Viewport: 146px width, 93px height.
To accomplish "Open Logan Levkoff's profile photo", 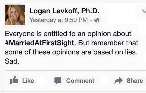I will (x=15, y=15).
